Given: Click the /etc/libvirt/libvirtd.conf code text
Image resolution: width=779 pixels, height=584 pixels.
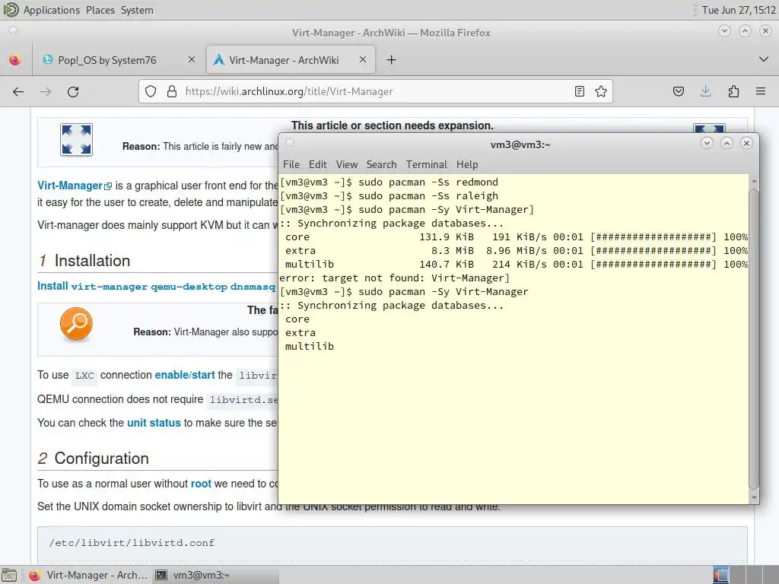Looking at the screenshot, I should pos(132,543).
